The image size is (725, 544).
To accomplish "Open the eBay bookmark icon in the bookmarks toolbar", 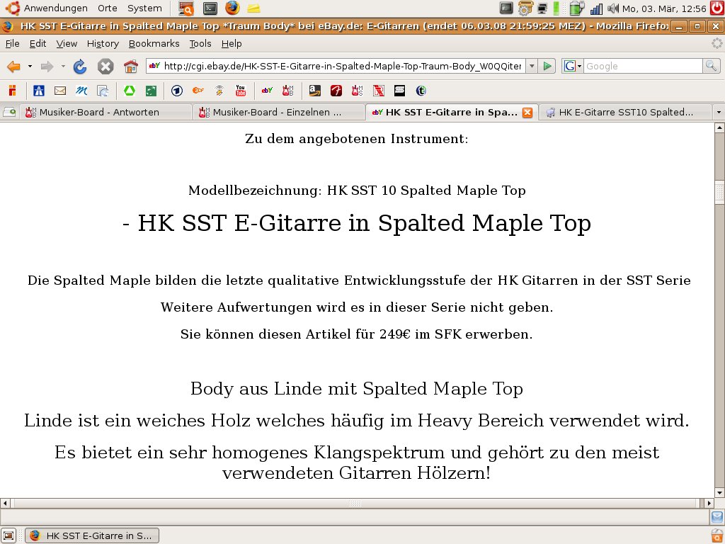I will coord(267,91).
